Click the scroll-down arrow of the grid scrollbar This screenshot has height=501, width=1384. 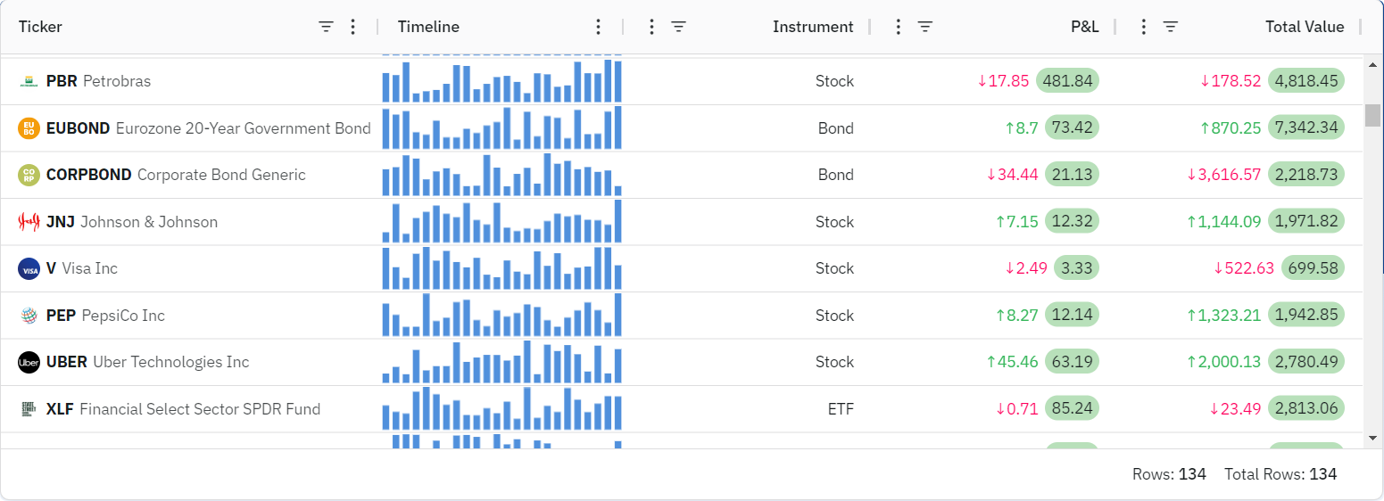(x=1373, y=438)
